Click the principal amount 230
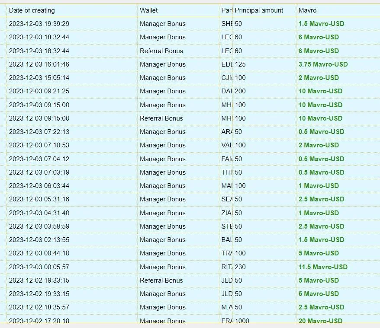Screen dimensions: 380x328 (x=240, y=267)
